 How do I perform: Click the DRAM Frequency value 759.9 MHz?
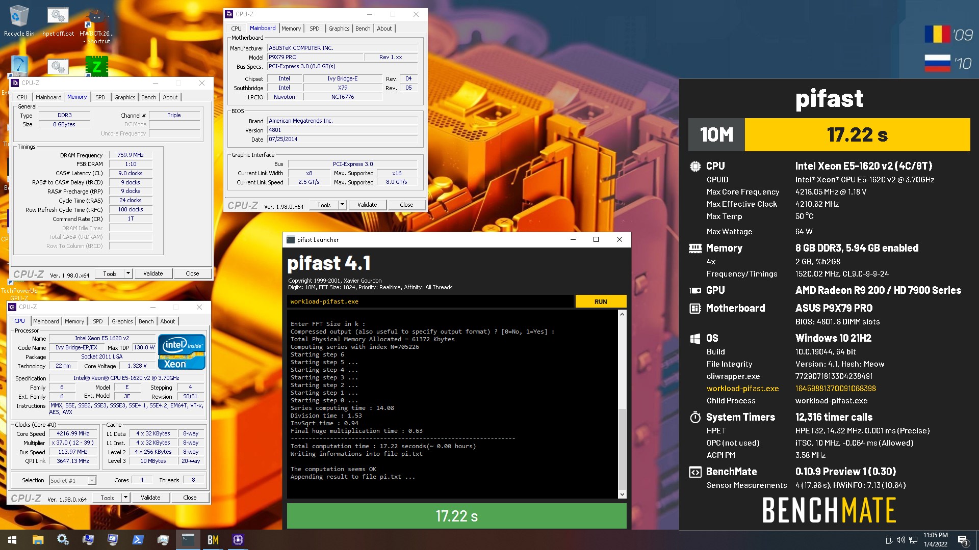(131, 155)
